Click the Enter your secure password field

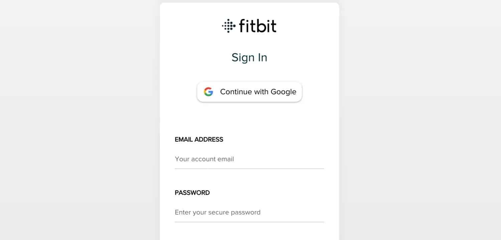pyautogui.click(x=249, y=212)
